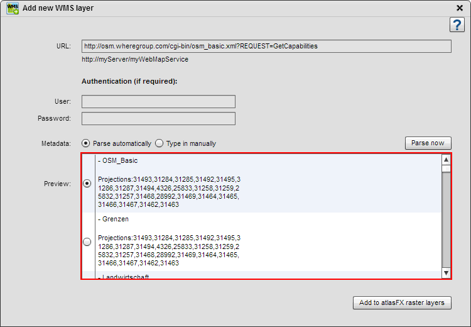The height and width of the screenshot is (327, 471).
Task: Click the preview list scroll up arrow
Action: 446,160
